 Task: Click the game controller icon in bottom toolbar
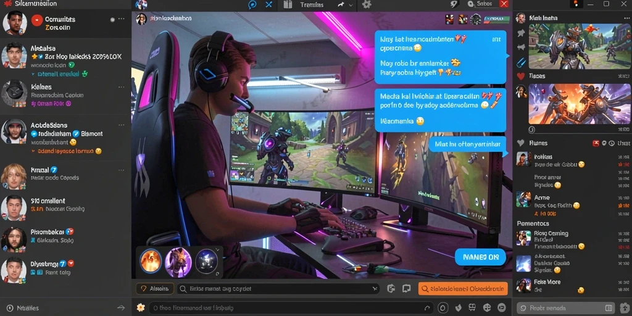click(x=487, y=307)
